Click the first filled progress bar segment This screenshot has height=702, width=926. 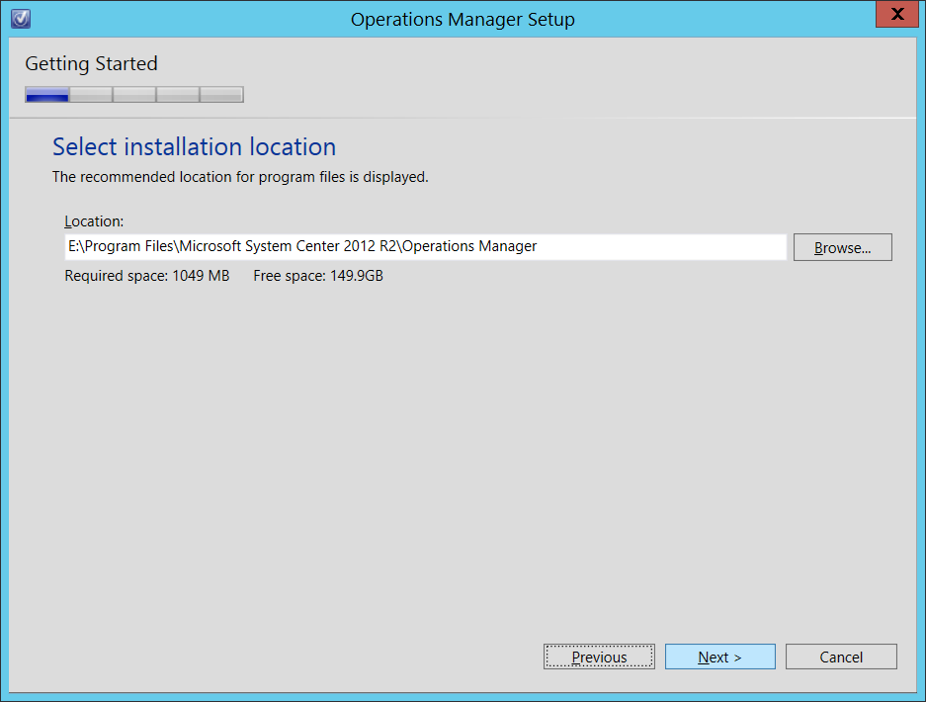point(45,93)
